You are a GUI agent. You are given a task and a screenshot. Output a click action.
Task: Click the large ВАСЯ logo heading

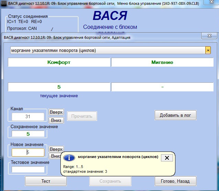(110, 16)
